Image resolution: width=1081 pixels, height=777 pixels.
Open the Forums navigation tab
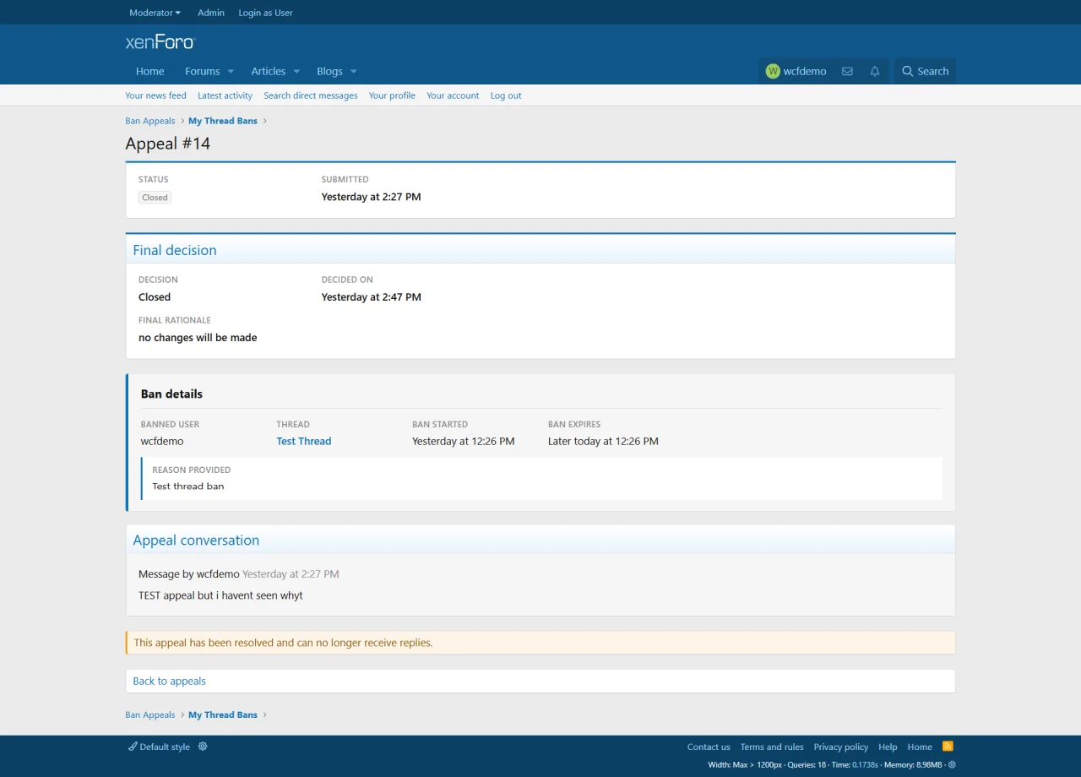(203, 72)
